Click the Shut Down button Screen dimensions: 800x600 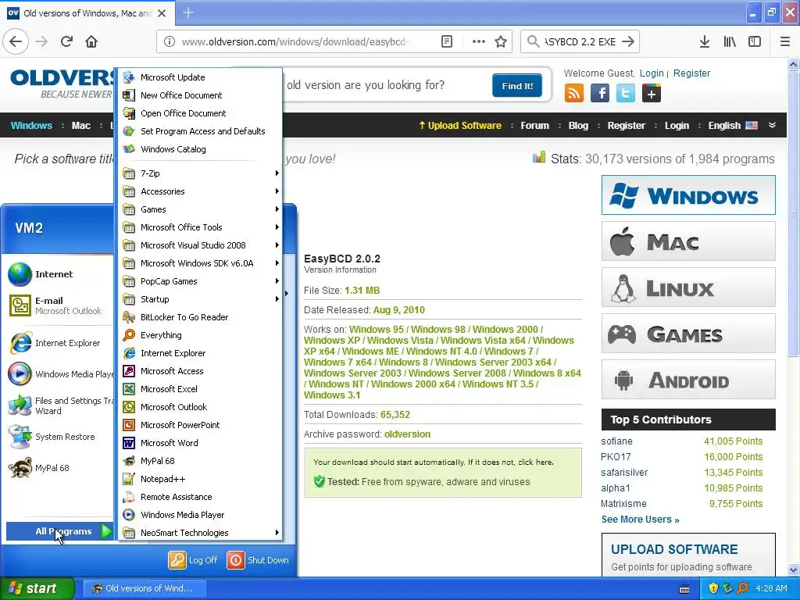[258, 559]
